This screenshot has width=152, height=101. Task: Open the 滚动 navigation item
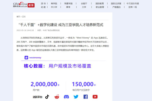click(43, 4)
